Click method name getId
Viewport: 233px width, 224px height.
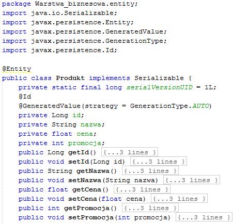click(x=79, y=152)
